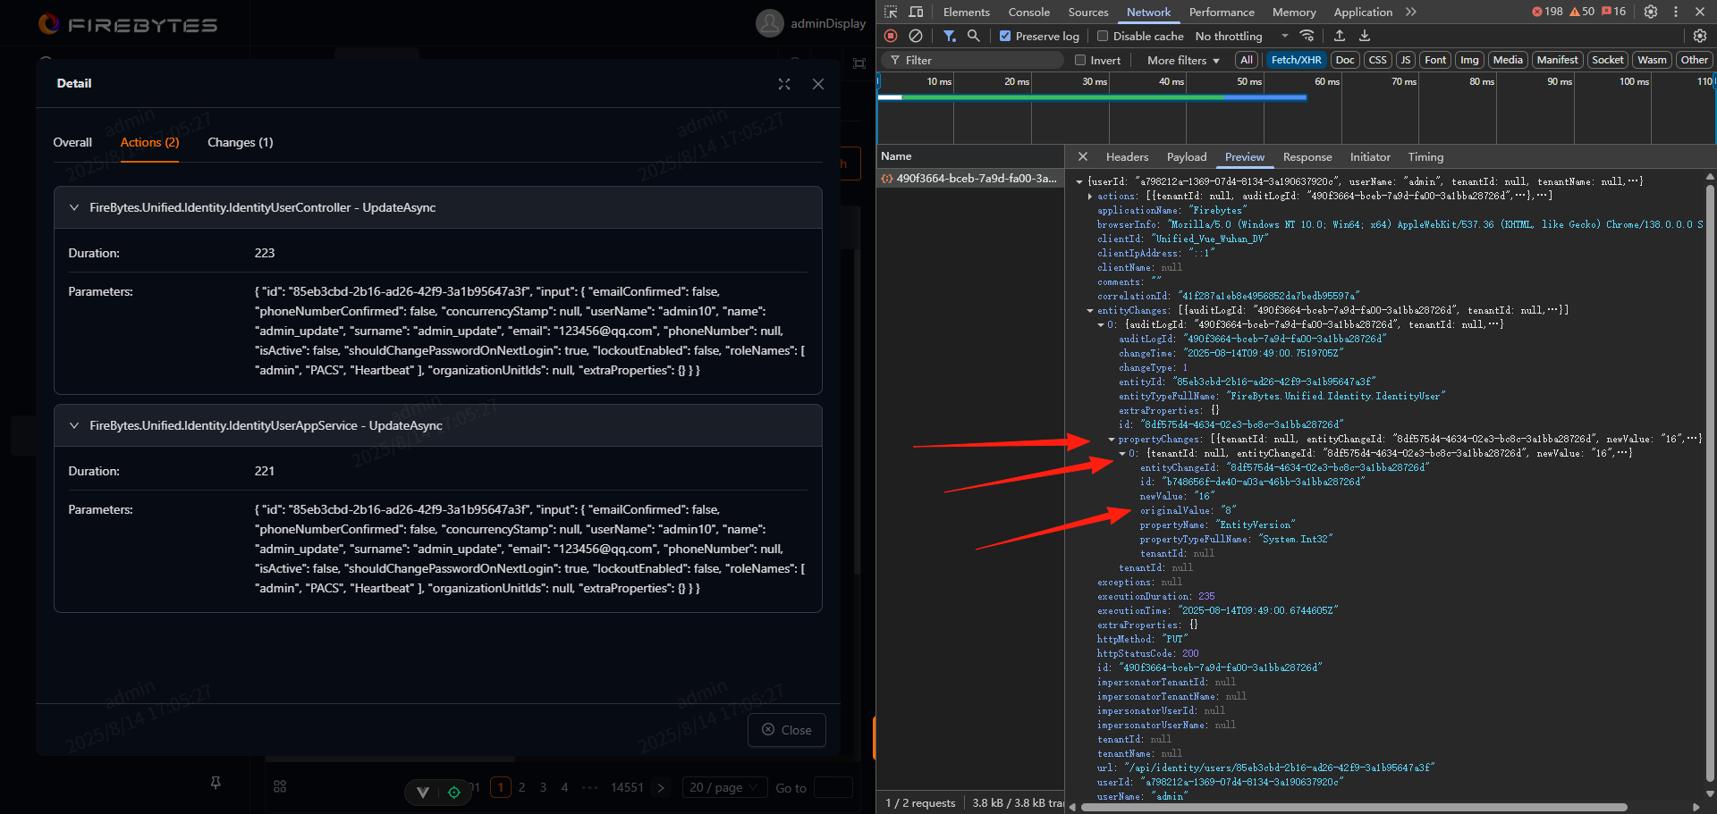Enable the Disable cache checkbox
Viewport: 1717px width, 814px height.
1103,36
